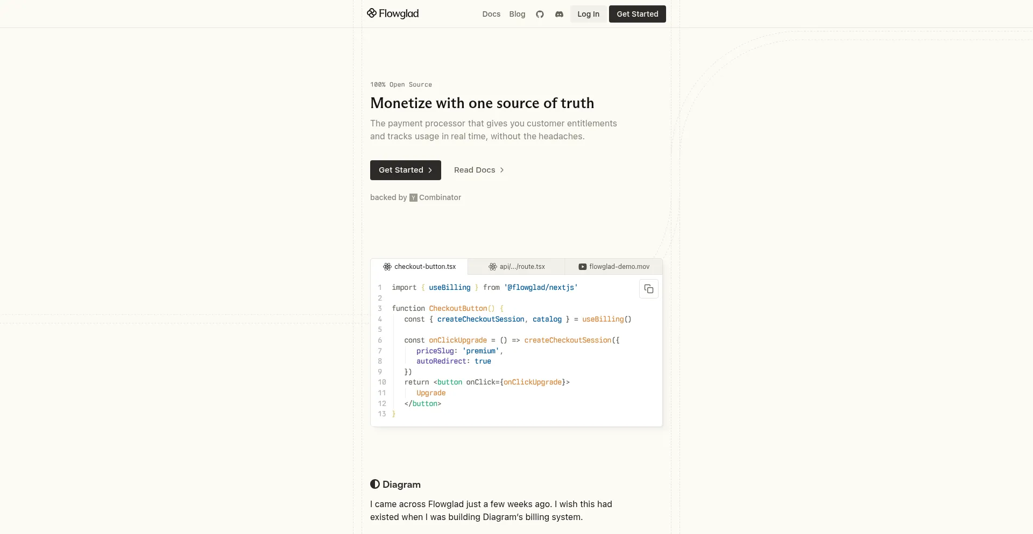Viewport: 1033px width, 534px height.
Task: Click the Combinator text after backed by
Action: coord(440,198)
